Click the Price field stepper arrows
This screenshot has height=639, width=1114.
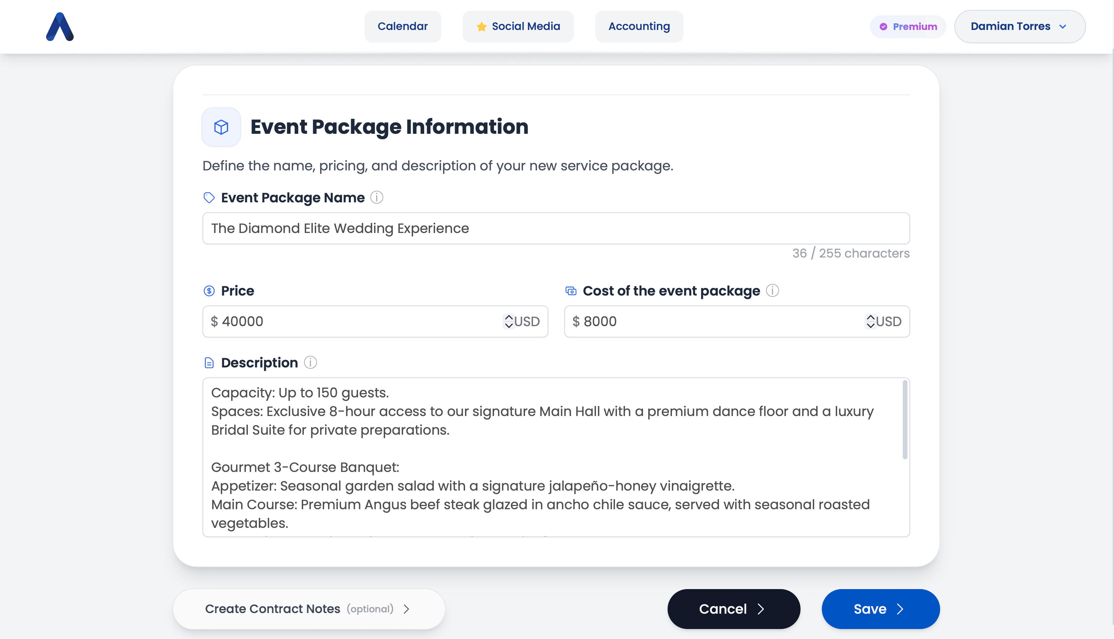click(x=509, y=321)
